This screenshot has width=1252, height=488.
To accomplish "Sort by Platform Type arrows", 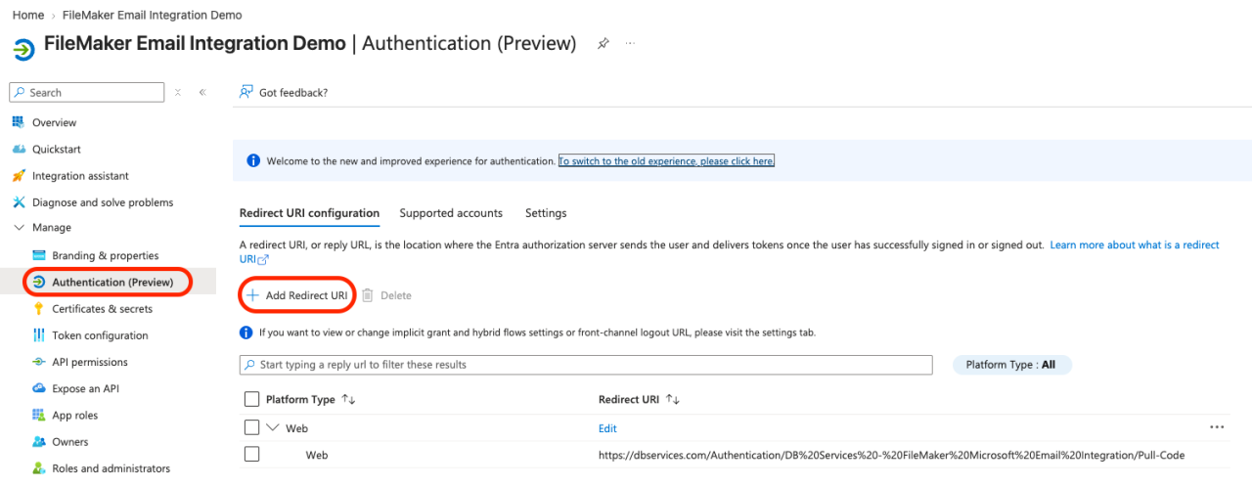I will [x=348, y=400].
